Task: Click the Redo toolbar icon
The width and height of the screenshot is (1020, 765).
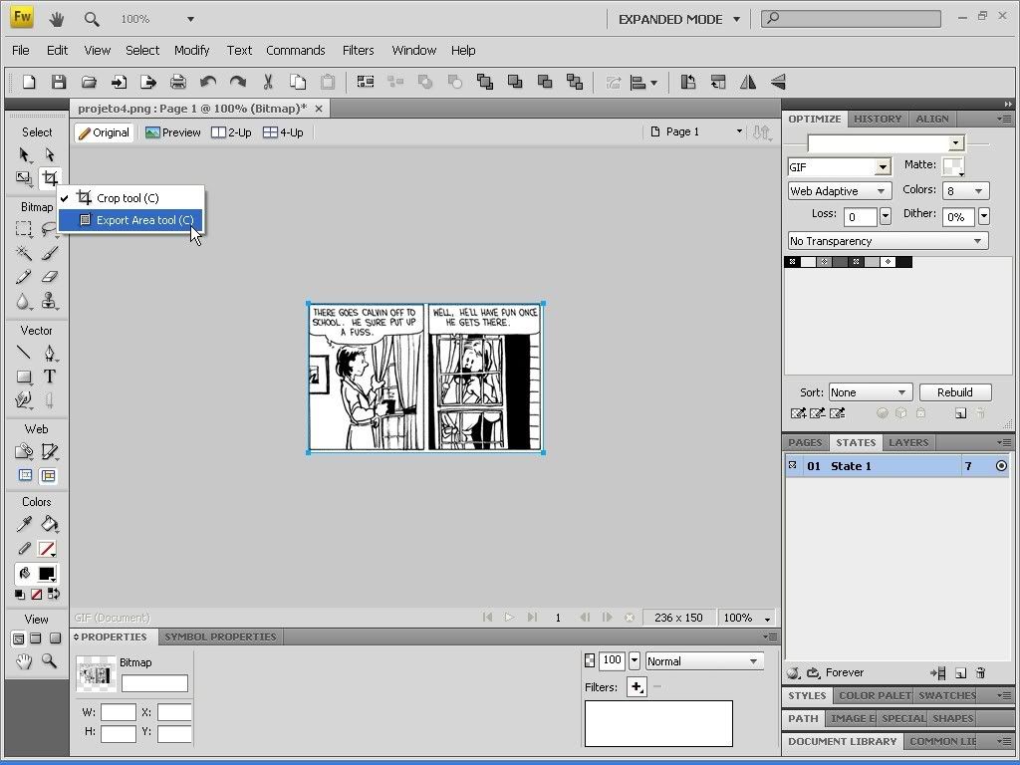Action: pyautogui.click(x=238, y=82)
